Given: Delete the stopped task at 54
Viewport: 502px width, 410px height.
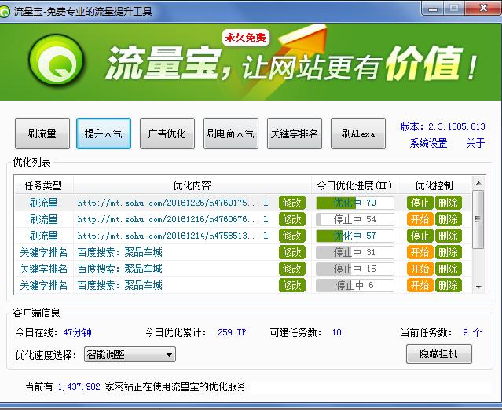Looking at the screenshot, I should [449, 219].
